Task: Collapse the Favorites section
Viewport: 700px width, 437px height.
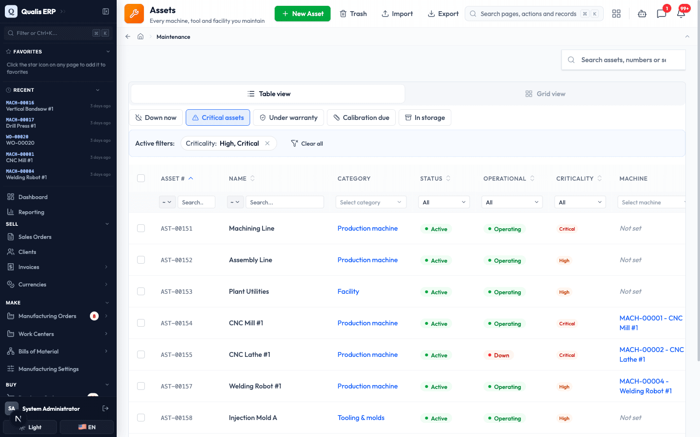Action: (108, 51)
